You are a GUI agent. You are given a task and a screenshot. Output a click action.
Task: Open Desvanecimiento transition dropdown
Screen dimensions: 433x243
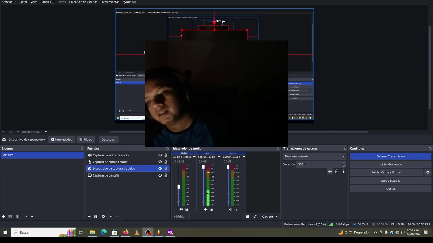coord(314,156)
